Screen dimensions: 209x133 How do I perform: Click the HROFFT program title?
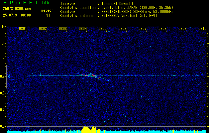click(x=21, y=3)
